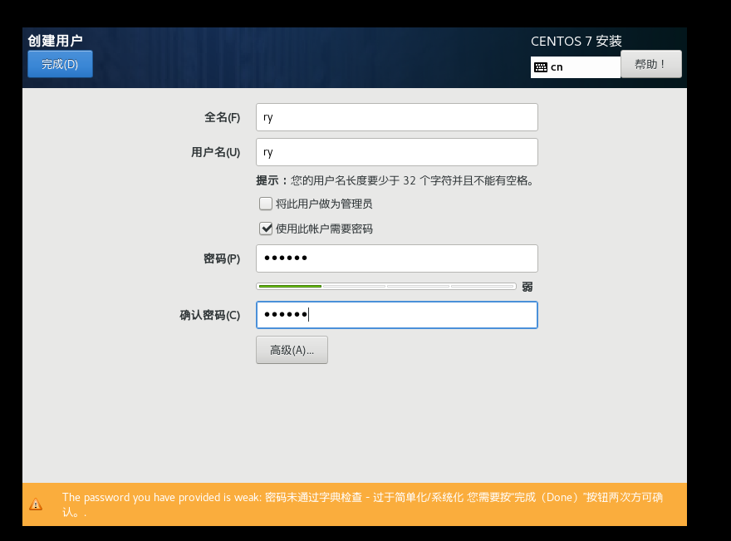
Task: Click the weak password warning message
Action: (x=362, y=504)
